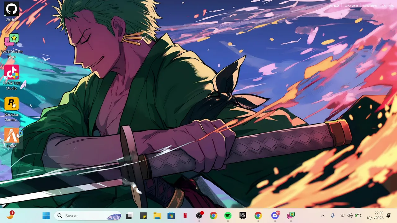Open File Explorer from the taskbar
Image resolution: width=397 pixels, height=223 pixels.
point(157,216)
